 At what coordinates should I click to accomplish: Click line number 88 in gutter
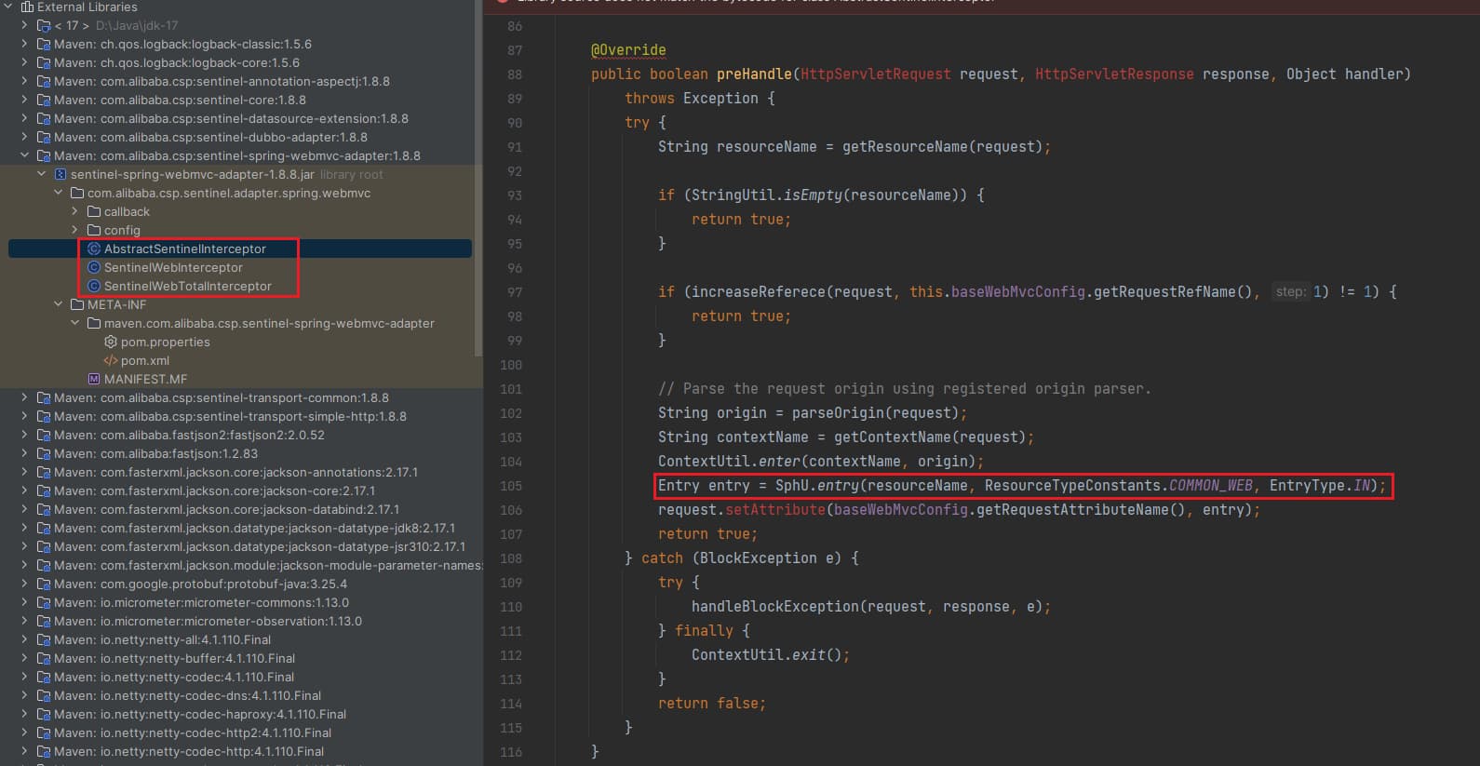pos(515,74)
